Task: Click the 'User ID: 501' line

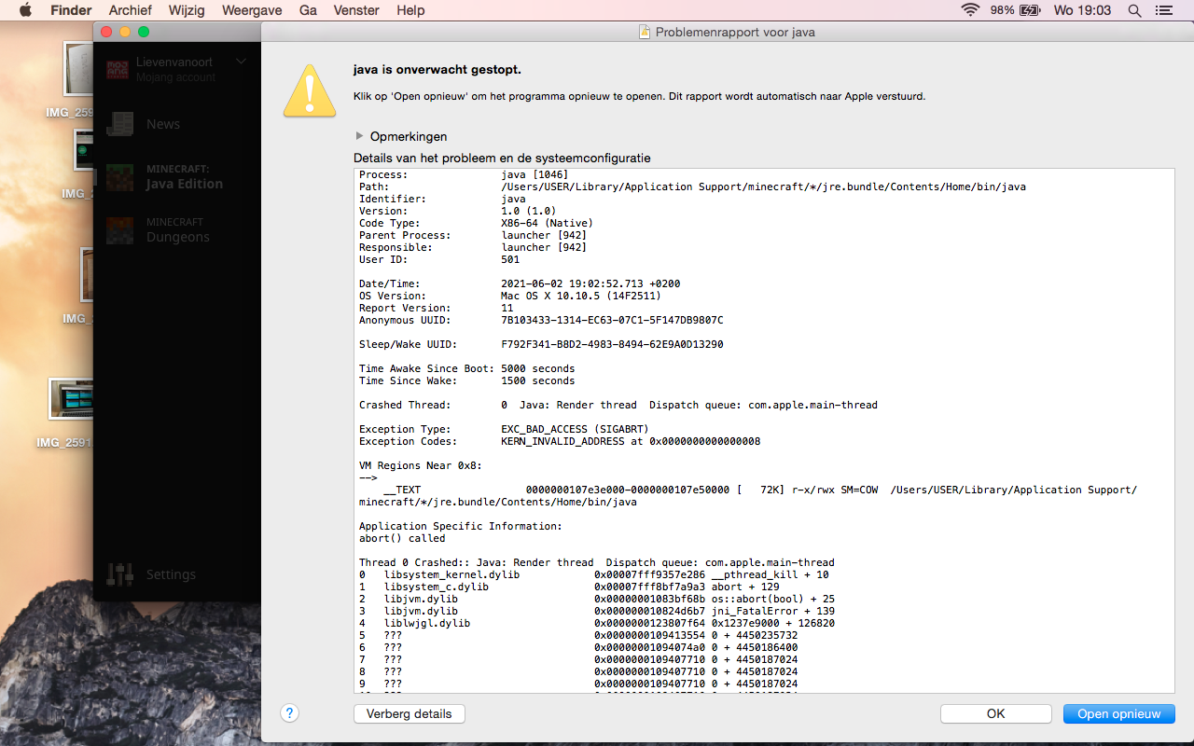Action: 439,259
